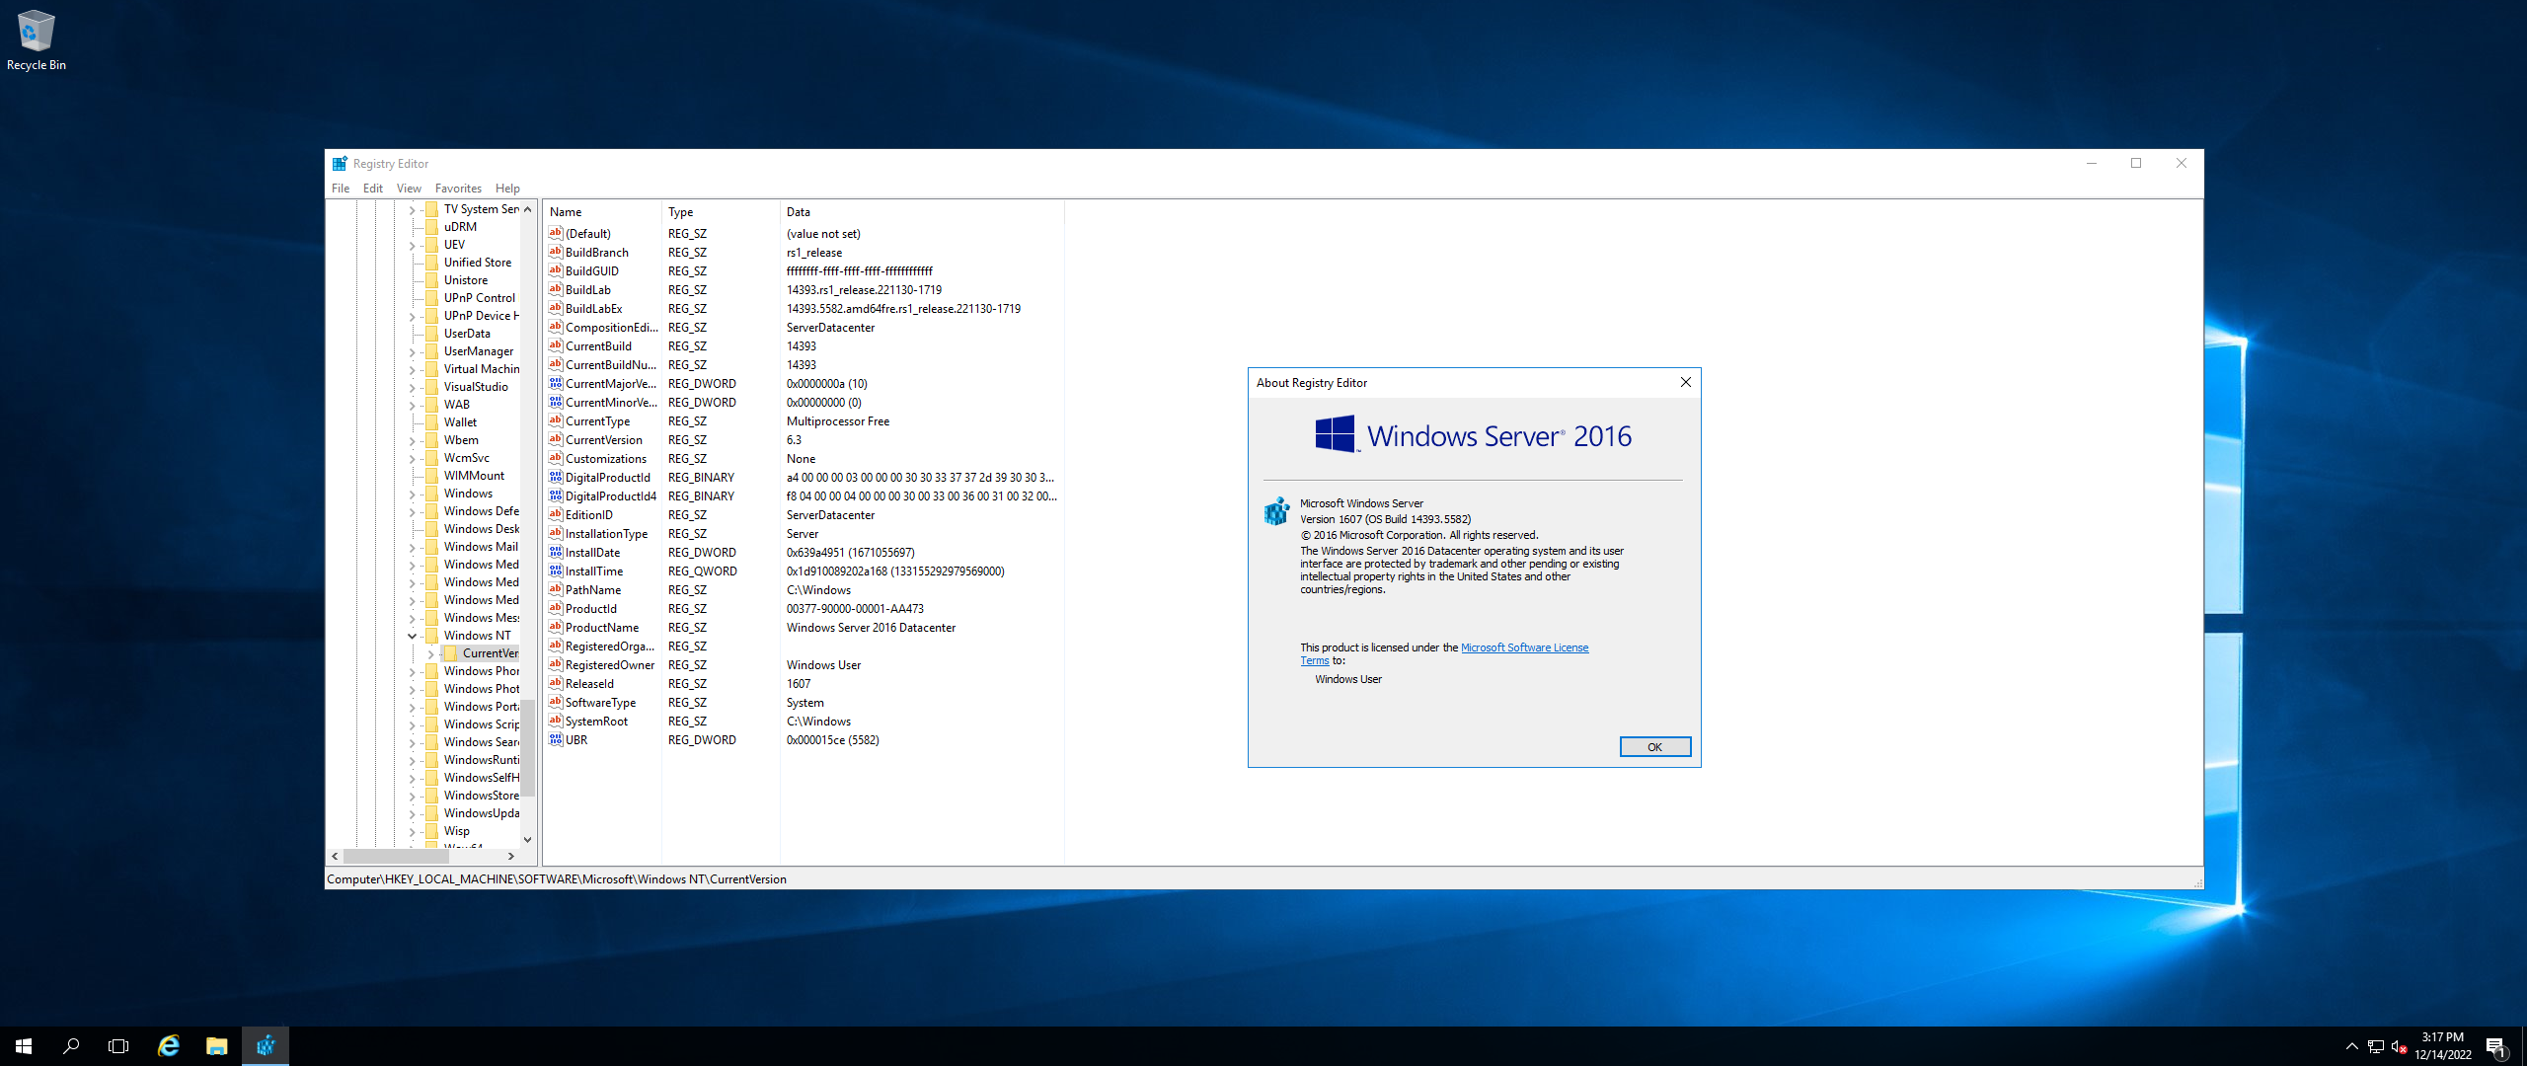Click the Windows Start button
The width and height of the screenshot is (2527, 1066).
pyautogui.click(x=24, y=1046)
